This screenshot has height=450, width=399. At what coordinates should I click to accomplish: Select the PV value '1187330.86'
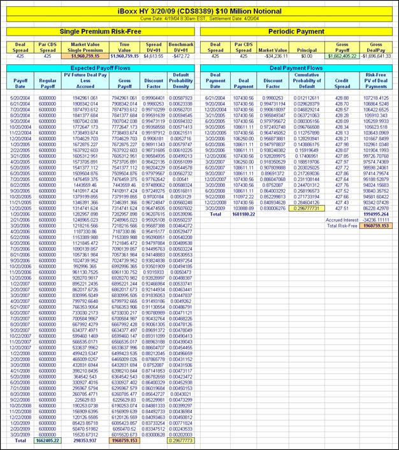85,231
